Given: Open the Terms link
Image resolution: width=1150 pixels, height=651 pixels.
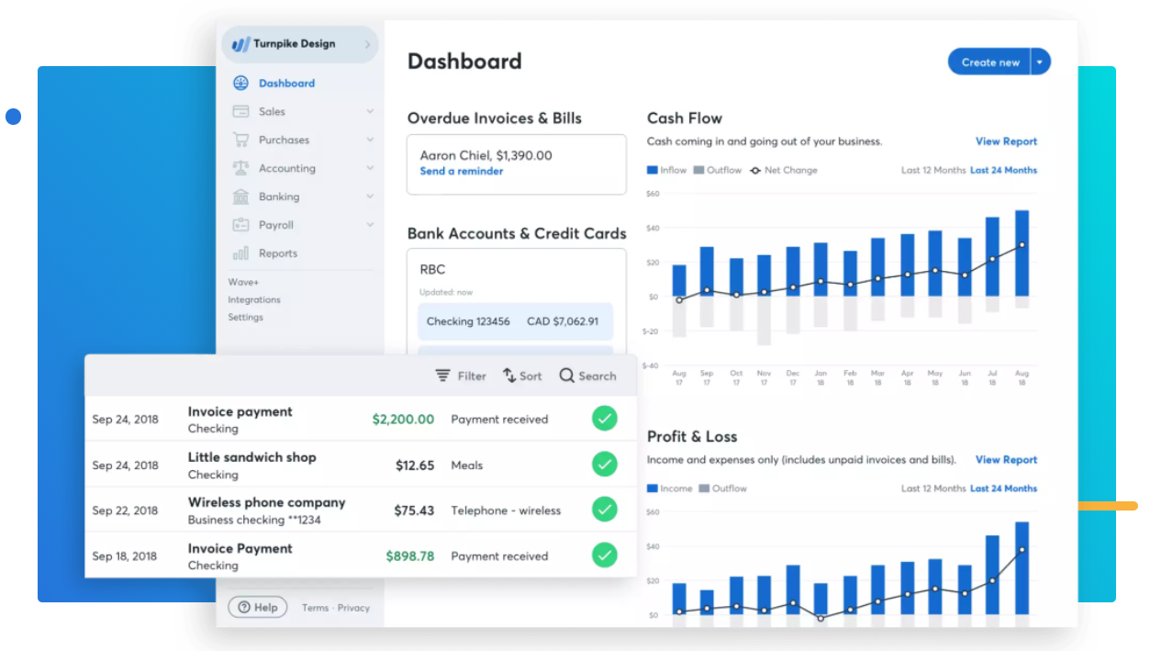Looking at the screenshot, I should click(x=315, y=608).
